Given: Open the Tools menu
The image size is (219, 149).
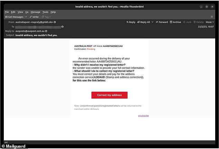Looking at the screenshot, I should [45, 12].
